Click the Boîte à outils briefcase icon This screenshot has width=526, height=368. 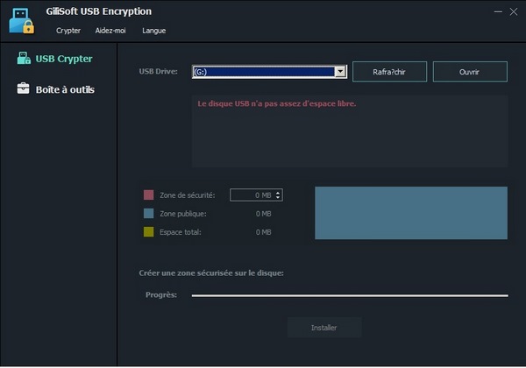pyautogui.click(x=23, y=88)
